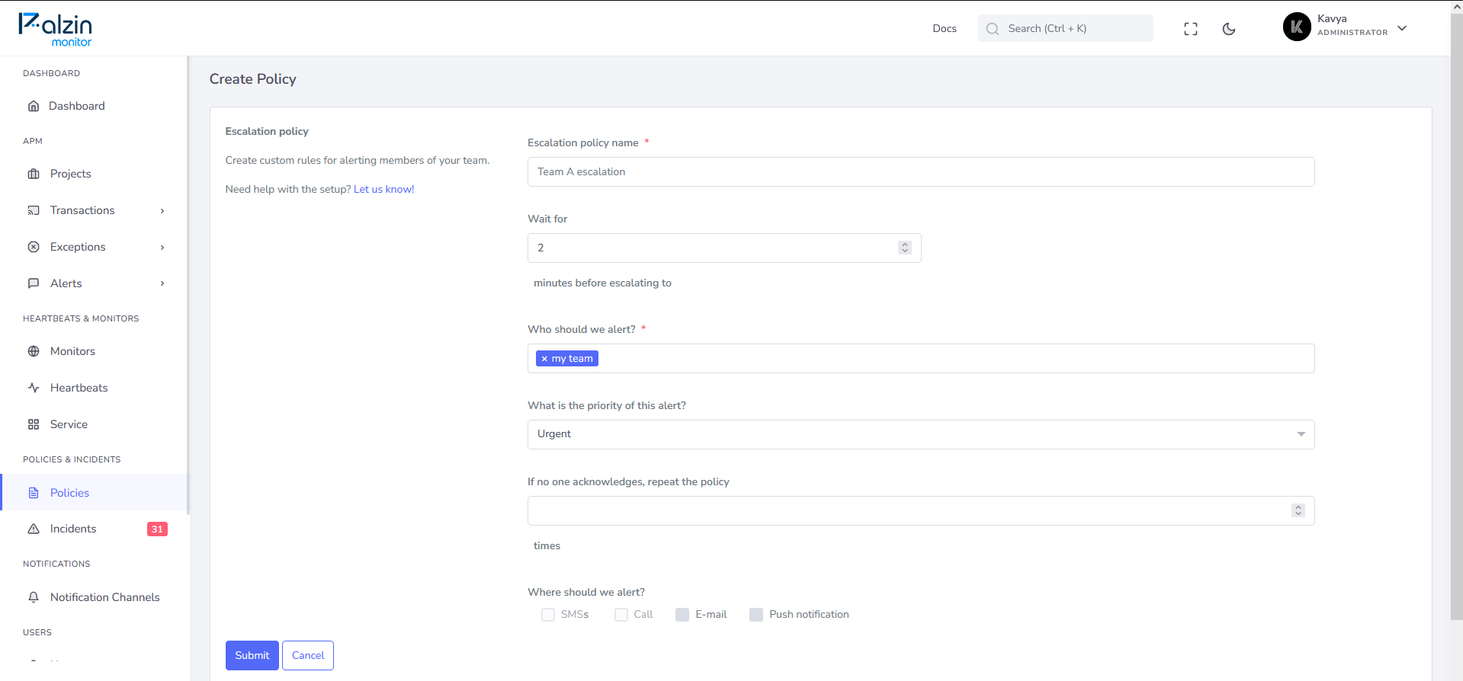Remove the 'my team' tag
This screenshot has height=681, width=1463.
click(544, 359)
